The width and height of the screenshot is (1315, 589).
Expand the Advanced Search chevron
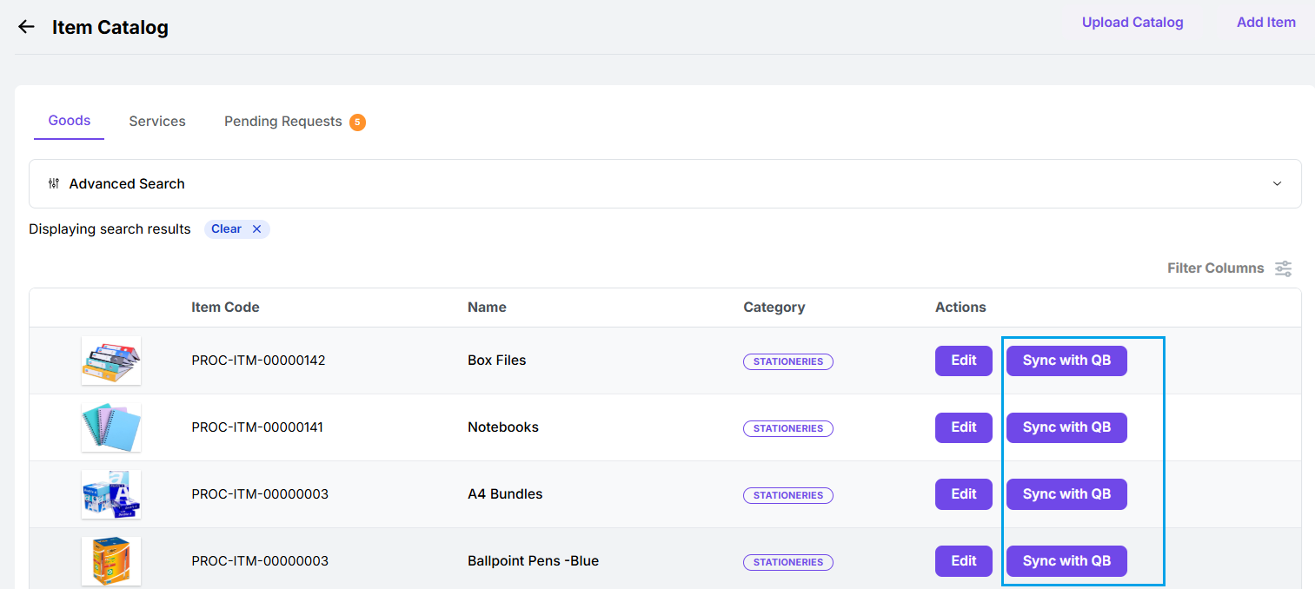pyautogui.click(x=1277, y=183)
